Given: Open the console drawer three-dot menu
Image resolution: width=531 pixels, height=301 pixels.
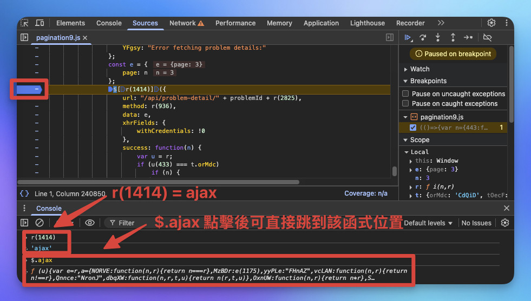Looking at the screenshot, I should (24, 208).
